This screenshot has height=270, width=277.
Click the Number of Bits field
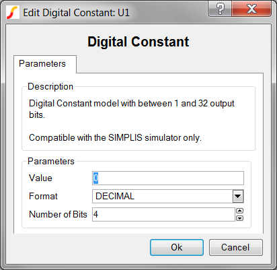(x=163, y=214)
